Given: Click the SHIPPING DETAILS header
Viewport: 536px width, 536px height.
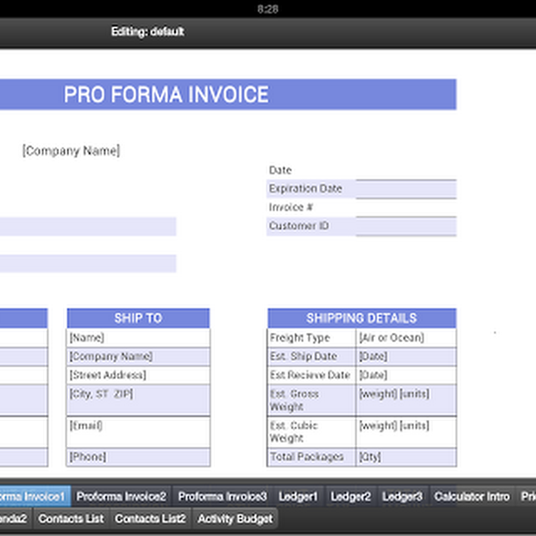Looking at the screenshot, I should pyautogui.click(x=362, y=318).
